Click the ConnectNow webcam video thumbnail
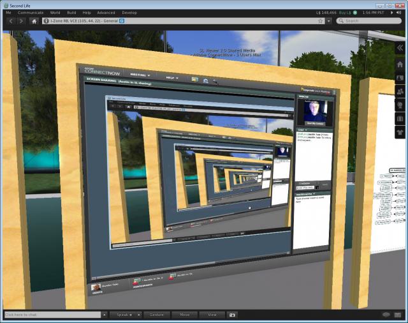 pos(315,112)
